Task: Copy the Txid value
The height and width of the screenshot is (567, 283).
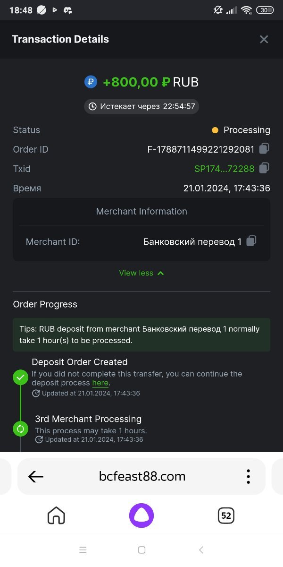Action: coord(265,168)
